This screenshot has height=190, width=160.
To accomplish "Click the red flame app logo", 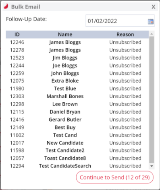I will (6, 6).
